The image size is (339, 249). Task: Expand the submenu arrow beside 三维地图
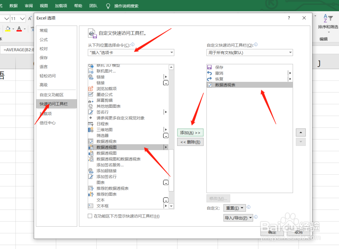pyautogui.click(x=166, y=129)
